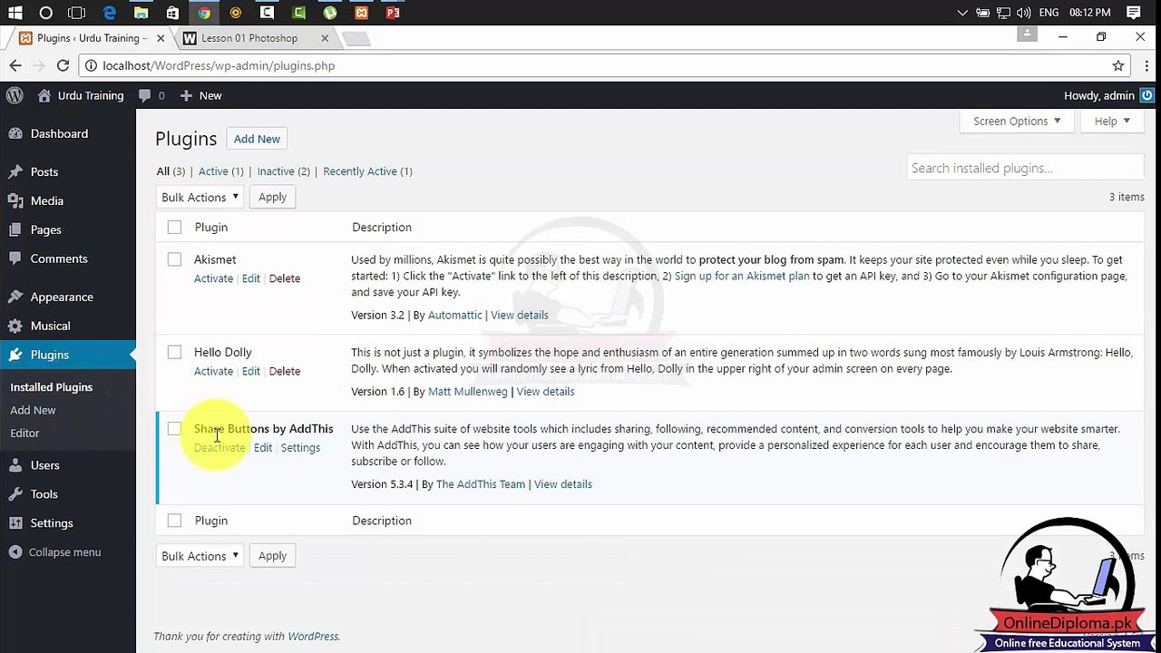View details of Hello Dolly plugin
This screenshot has width=1161, height=653.
click(x=545, y=392)
